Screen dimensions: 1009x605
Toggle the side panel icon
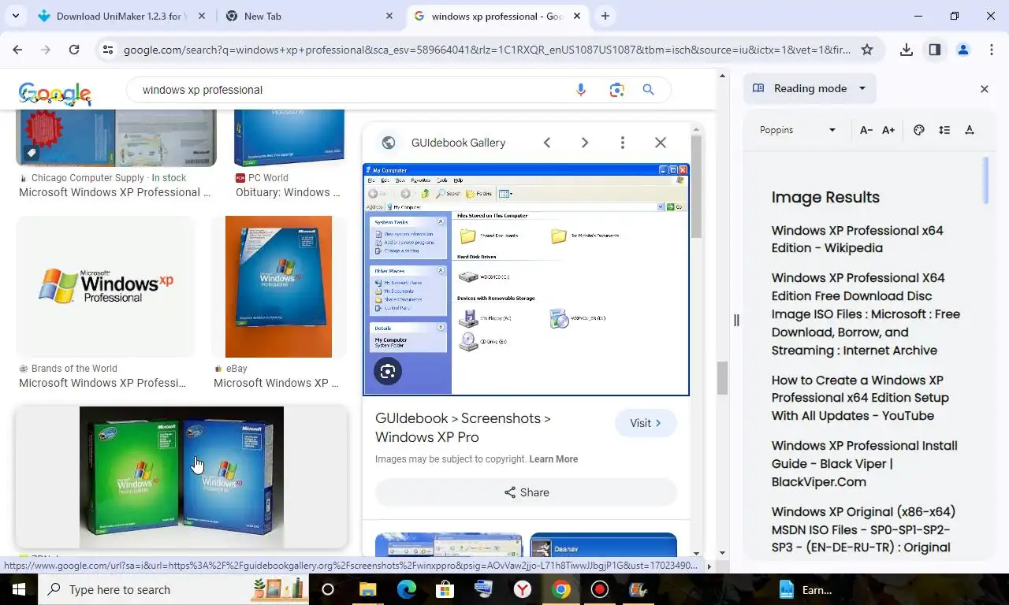pos(935,50)
